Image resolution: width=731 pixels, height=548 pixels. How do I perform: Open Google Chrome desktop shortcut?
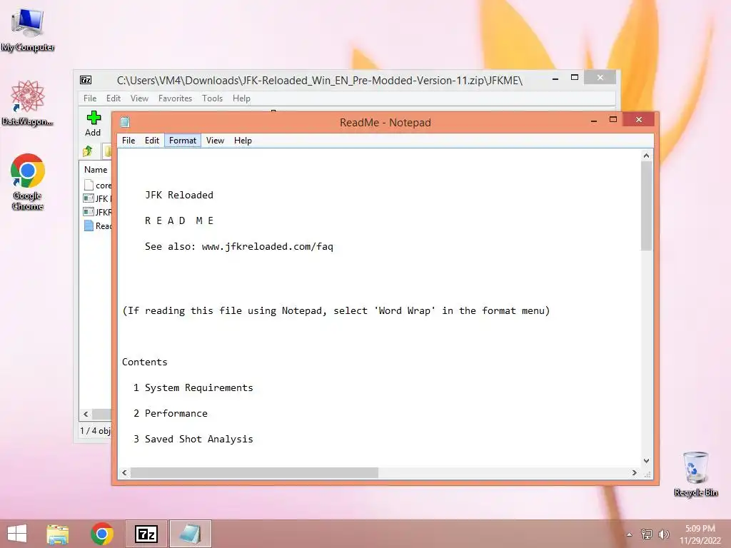(x=28, y=182)
